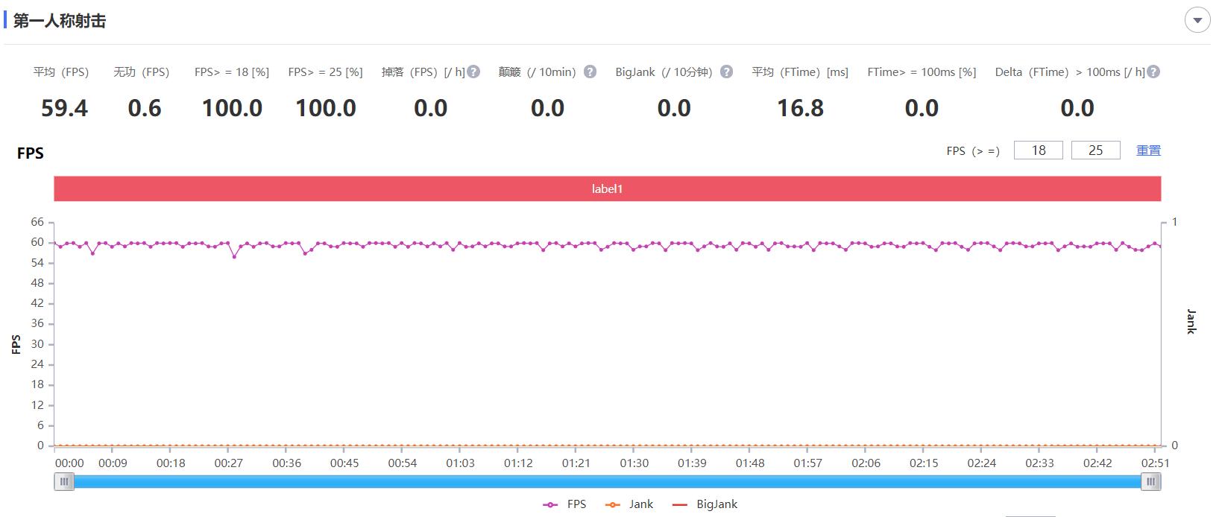The height and width of the screenshot is (517, 1219).
Task: Click the blue time range slider bar
Action: tap(608, 482)
